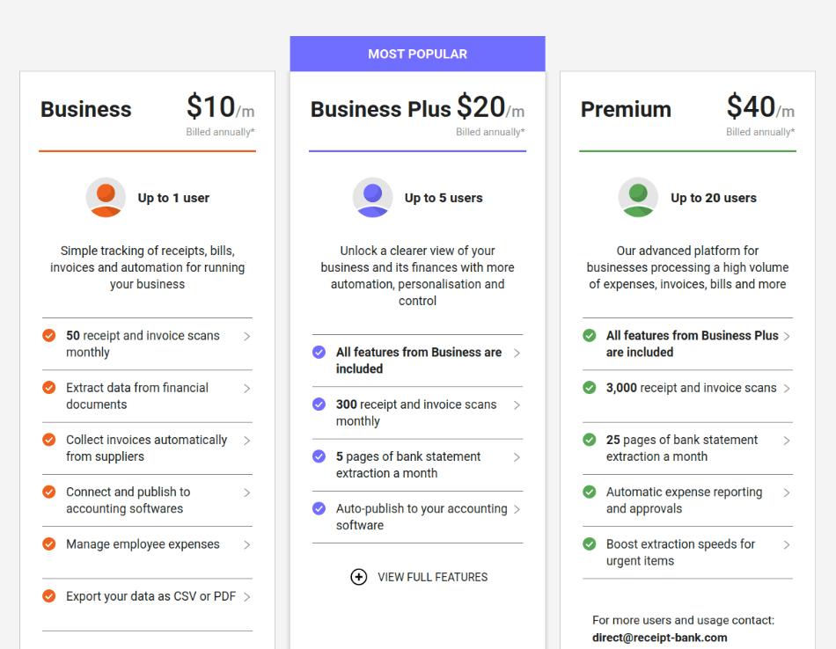Open Collect invoices automatically from suppliers item
This screenshot has height=649, width=836.
click(x=147, y=448)
